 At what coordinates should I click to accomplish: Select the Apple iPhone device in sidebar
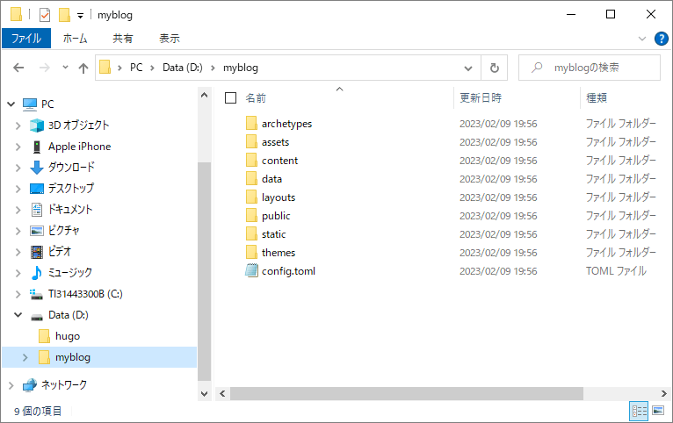79,147
